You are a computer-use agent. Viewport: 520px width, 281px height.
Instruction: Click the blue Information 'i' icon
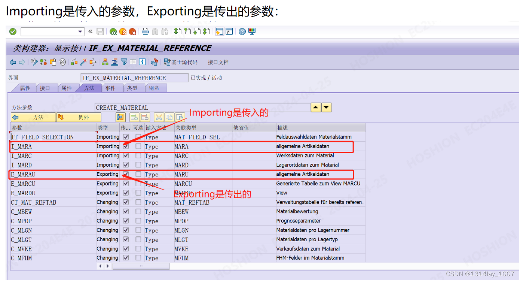pos(142,62)
